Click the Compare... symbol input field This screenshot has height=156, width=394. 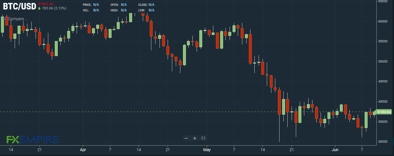(18, 19)
